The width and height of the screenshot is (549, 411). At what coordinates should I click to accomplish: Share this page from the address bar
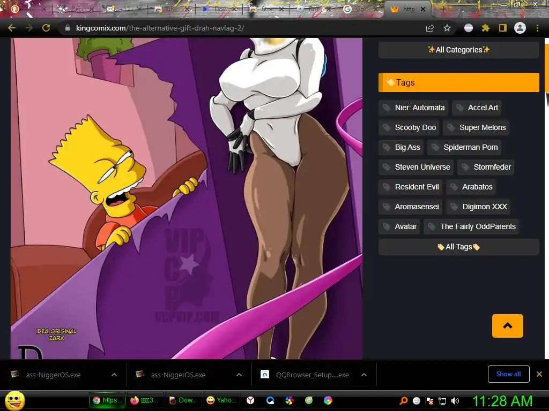pos(430,28)
